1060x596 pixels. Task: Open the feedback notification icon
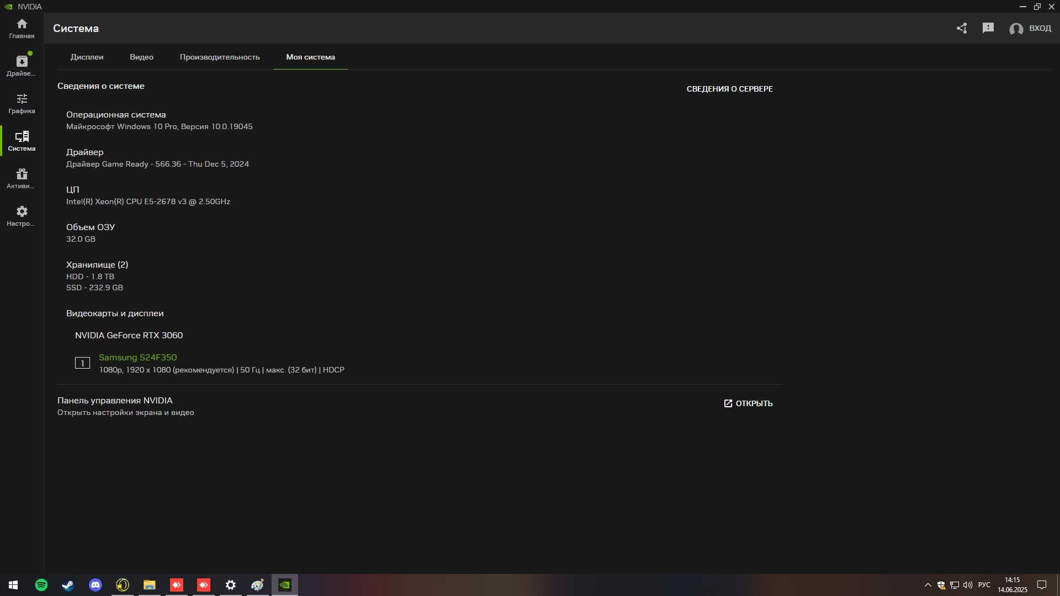click(988, 28)
